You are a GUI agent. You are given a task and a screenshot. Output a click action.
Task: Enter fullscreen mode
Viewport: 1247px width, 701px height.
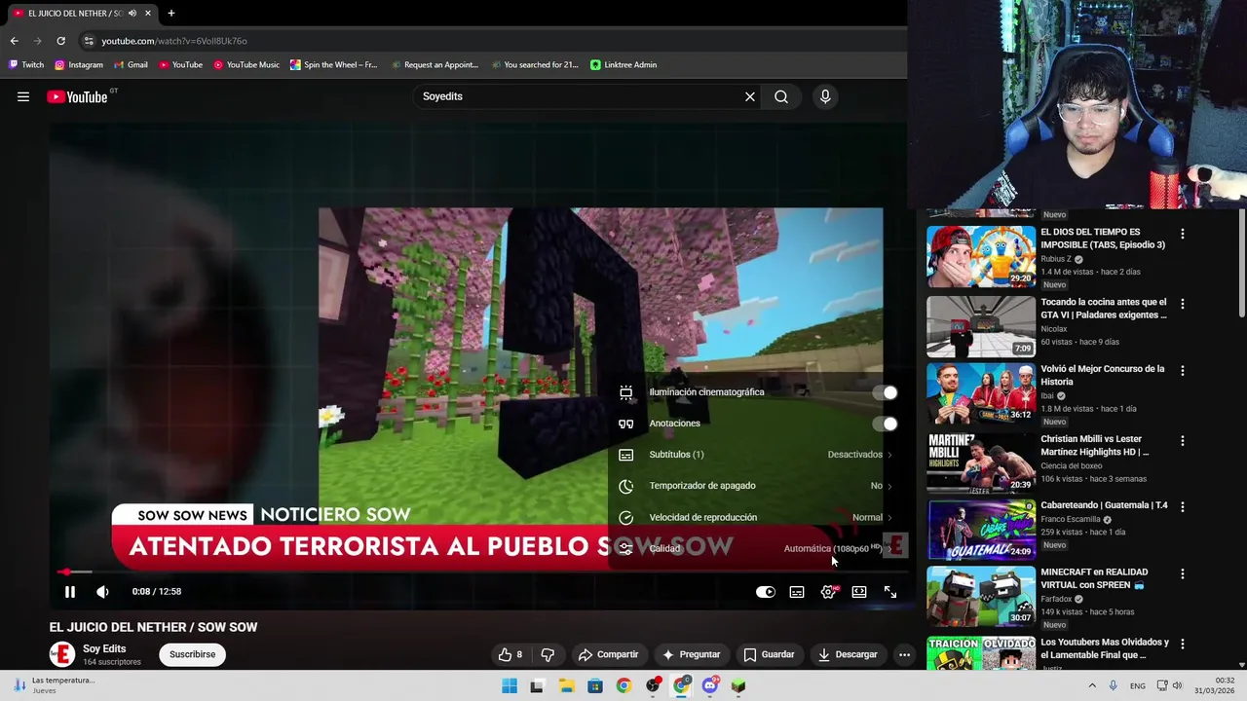[890, 592]
